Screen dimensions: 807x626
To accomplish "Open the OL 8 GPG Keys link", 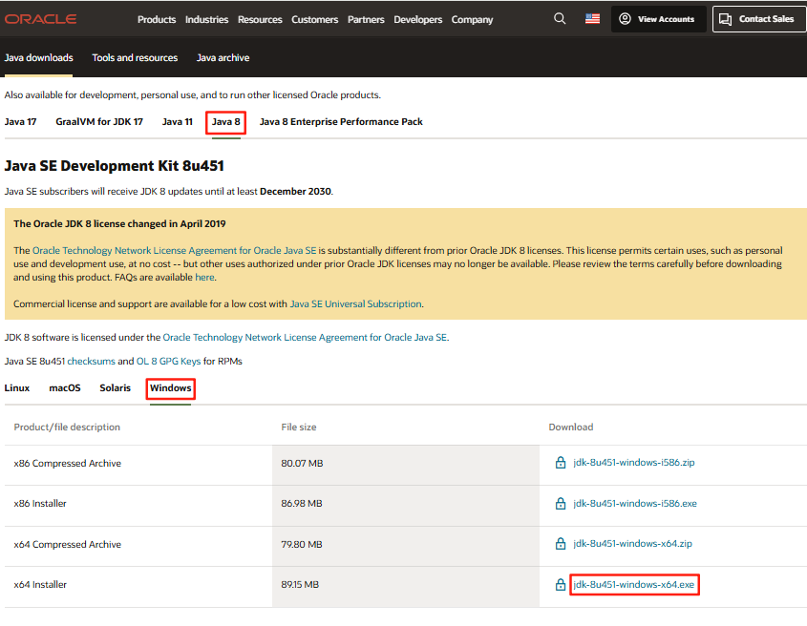I will [168, 361].
